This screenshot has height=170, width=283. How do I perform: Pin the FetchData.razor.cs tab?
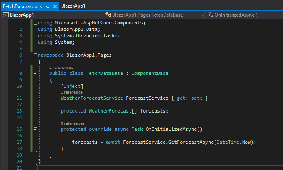[x=47, y=6]
